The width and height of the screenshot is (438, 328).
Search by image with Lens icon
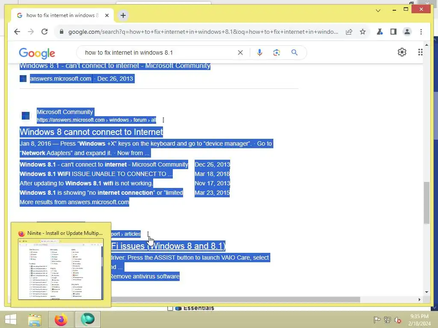pyautogui.click(x=277, y=53)
